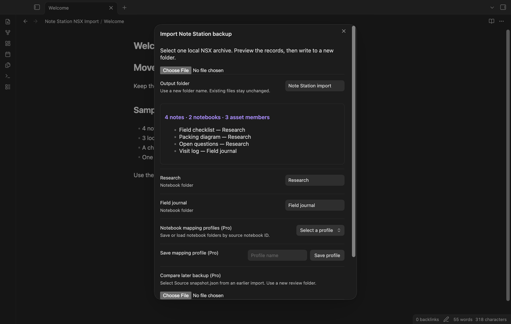Close the Welcome tab
This screenshot has width=511, height=324.
111,8
